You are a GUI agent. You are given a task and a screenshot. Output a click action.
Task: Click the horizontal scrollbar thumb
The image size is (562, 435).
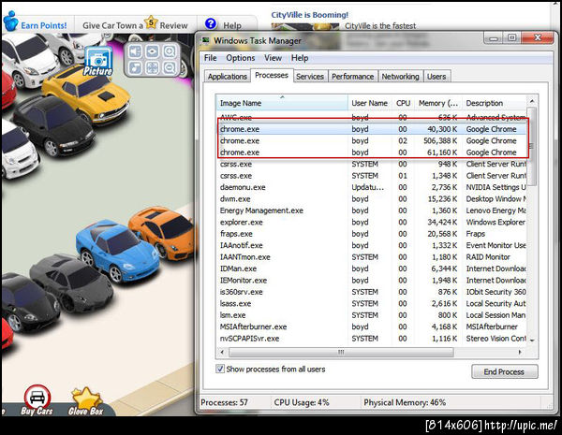(341, 353)
